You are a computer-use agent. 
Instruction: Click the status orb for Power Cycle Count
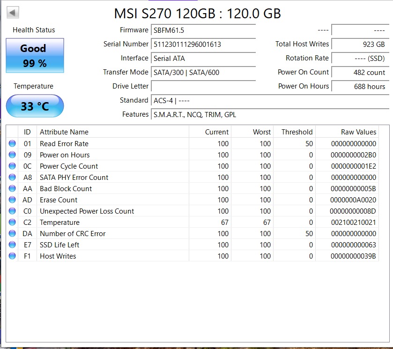12,166
